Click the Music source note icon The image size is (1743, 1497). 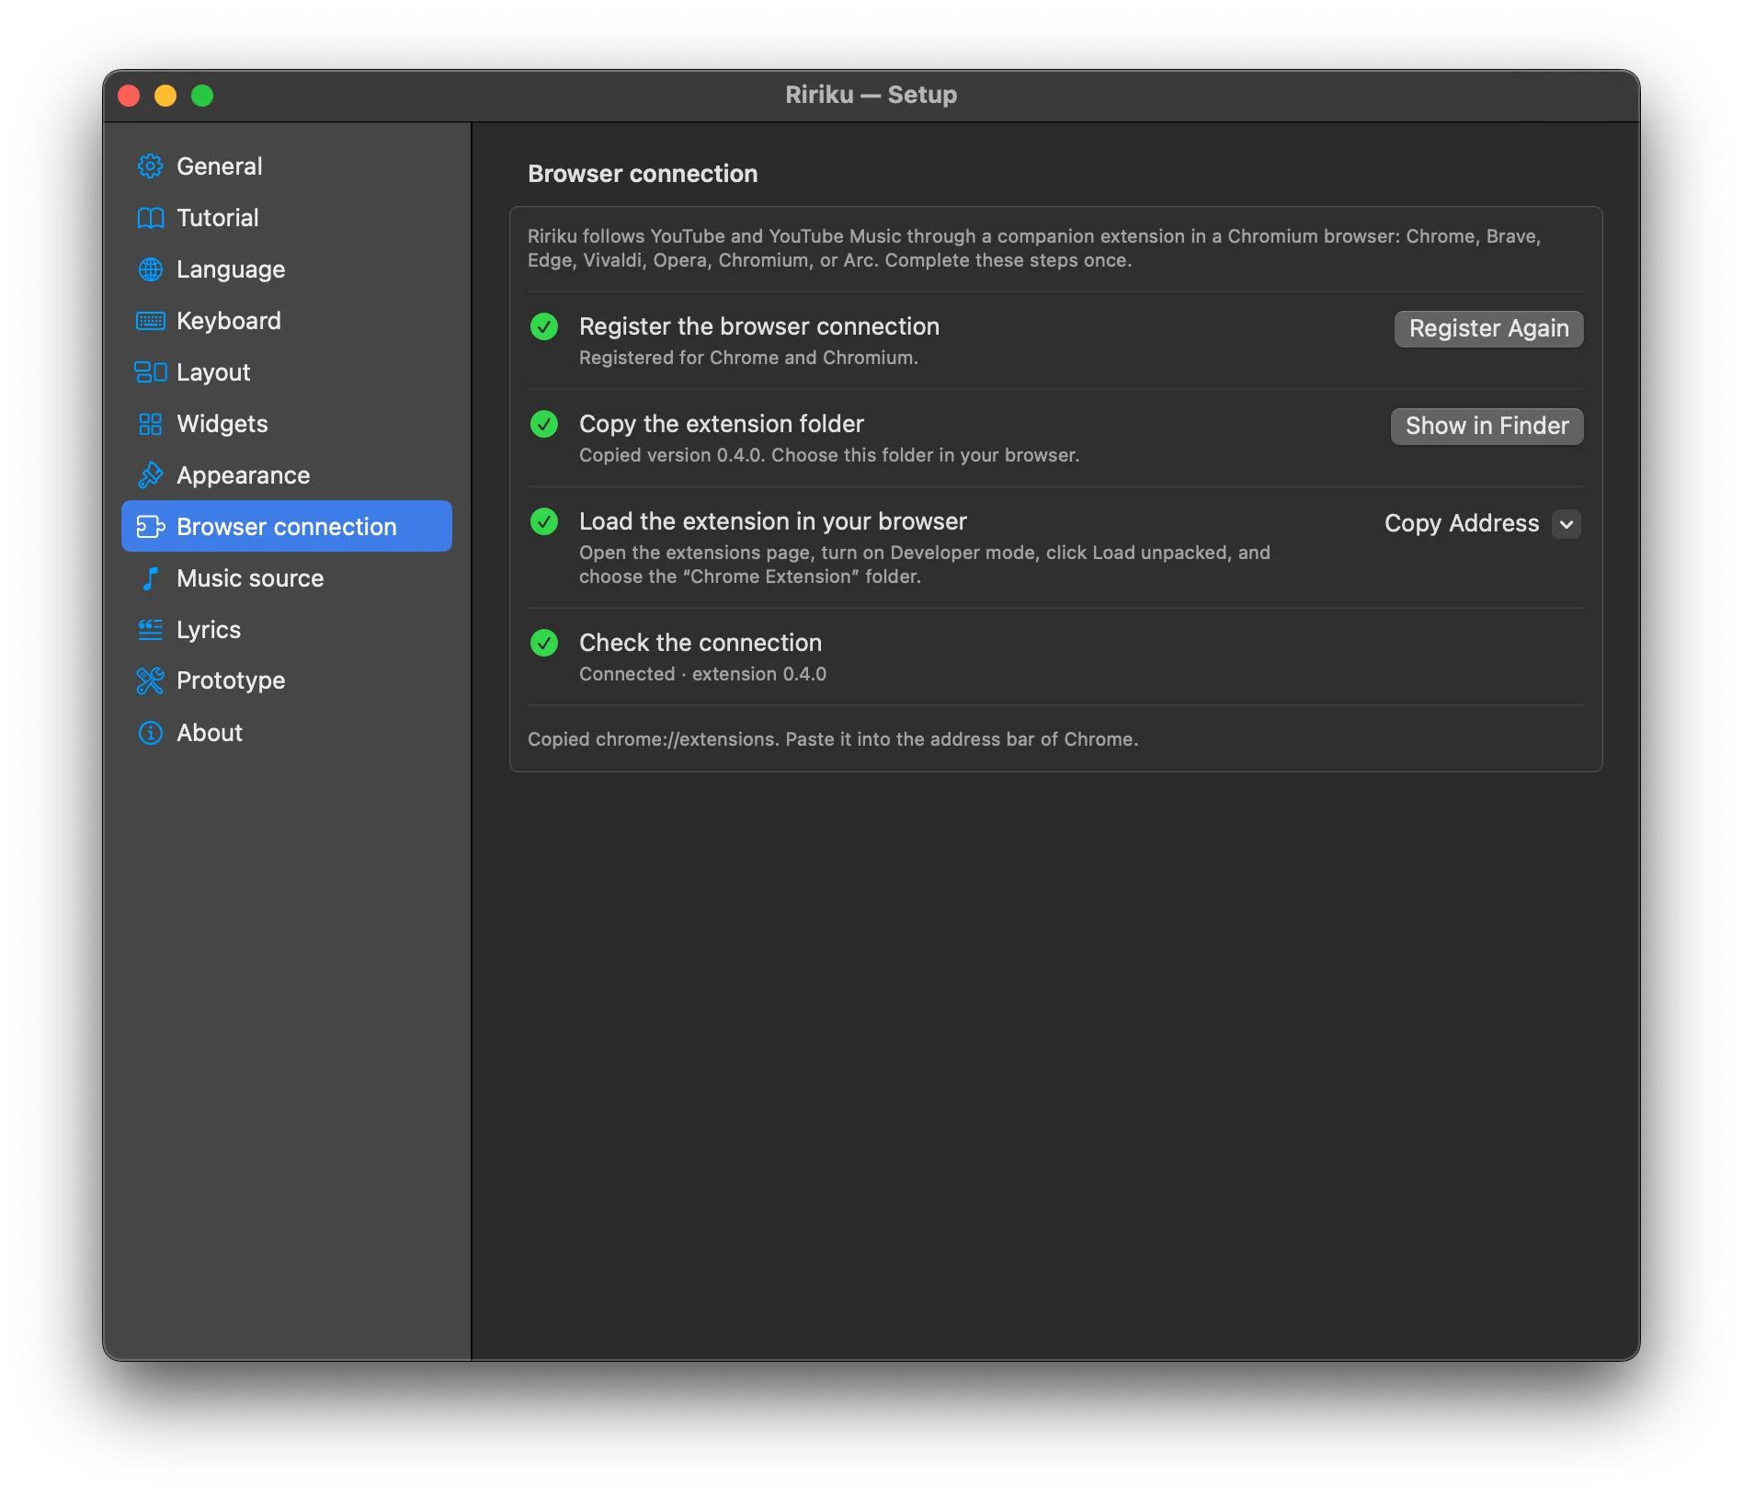point(150,578)
